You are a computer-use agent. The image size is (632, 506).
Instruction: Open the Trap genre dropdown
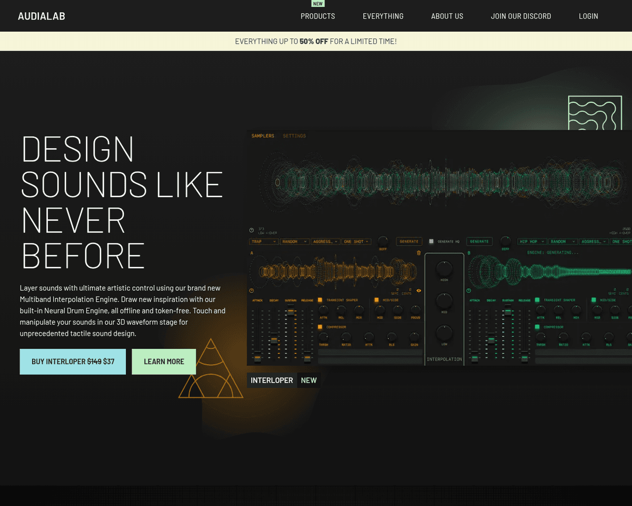coord(264,241)
